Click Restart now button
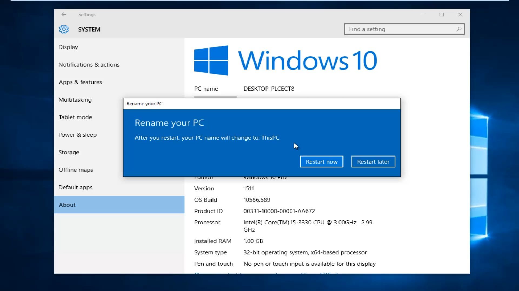 [322, 162]
